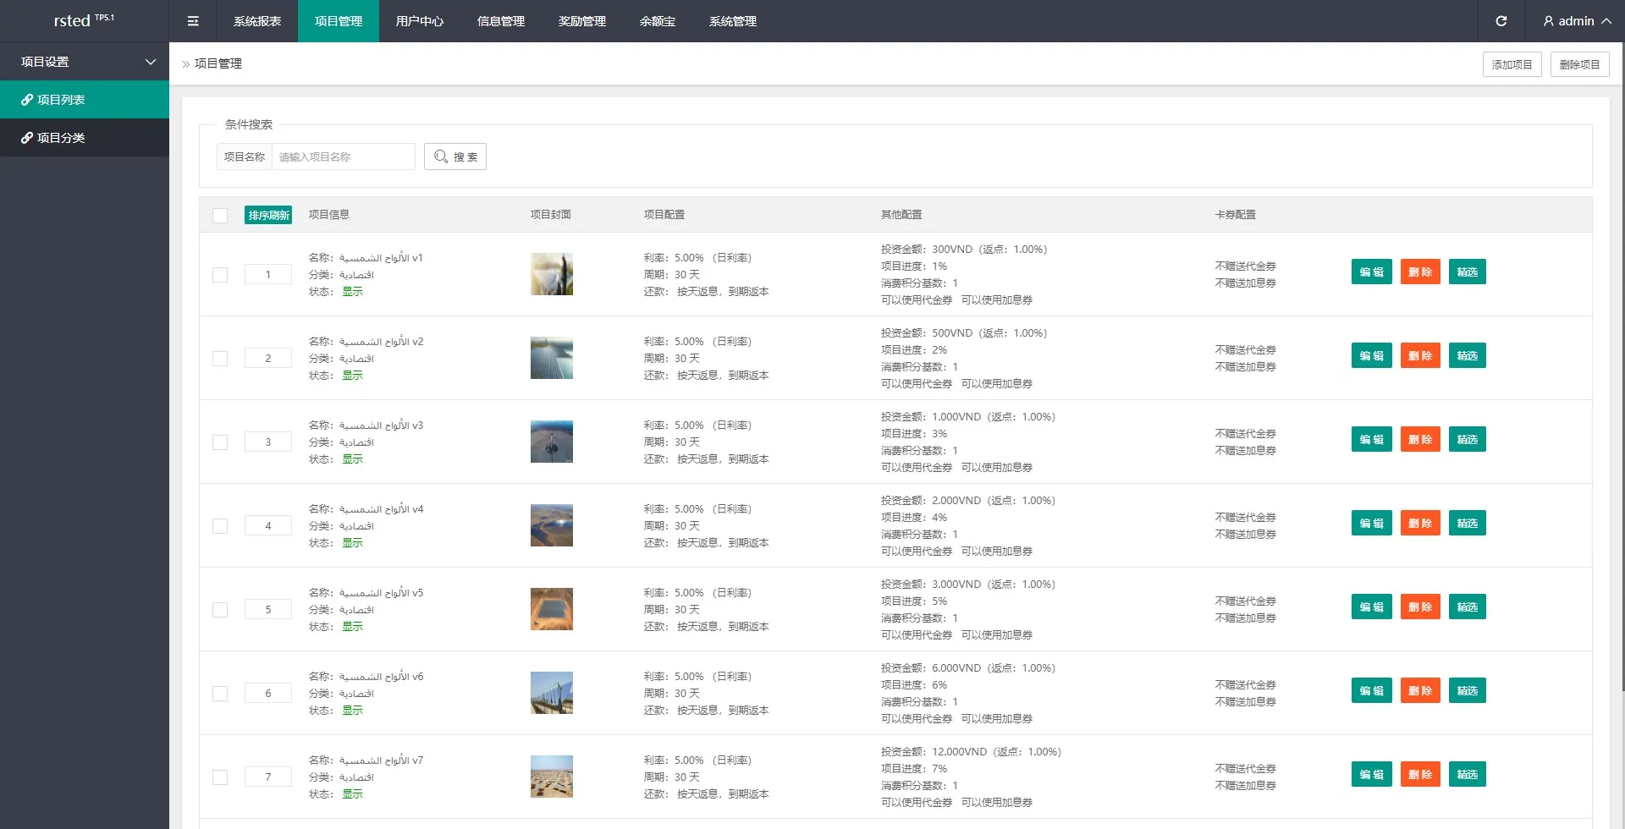Click the breadcrumb arrow before 项目管理
The image size is (1625, 829).
coord(185,64)
